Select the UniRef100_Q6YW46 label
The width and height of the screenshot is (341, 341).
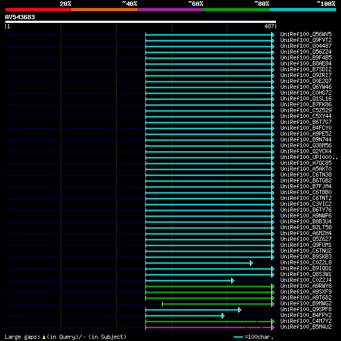coord(306,87)
